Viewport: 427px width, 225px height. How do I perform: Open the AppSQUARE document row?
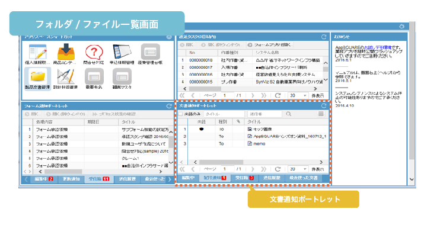(x=254, y=136)
